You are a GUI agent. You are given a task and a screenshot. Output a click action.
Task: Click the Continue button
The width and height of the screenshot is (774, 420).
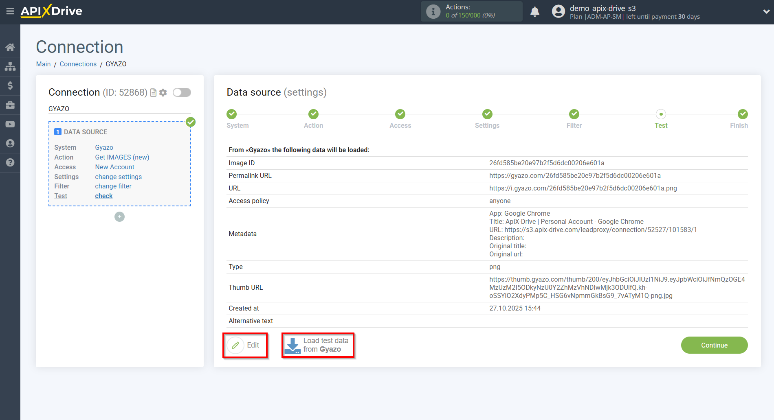pos(714,345)
